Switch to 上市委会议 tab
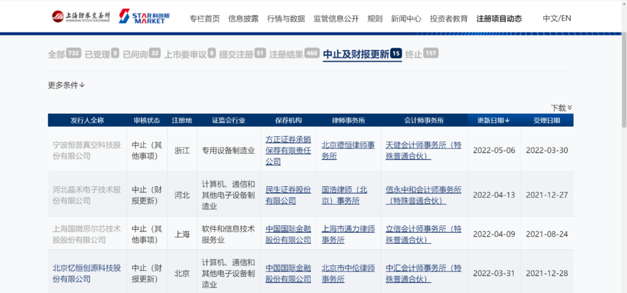Image resolution: width=627 pixels, height=293 pixels. [x=189, y=54]
